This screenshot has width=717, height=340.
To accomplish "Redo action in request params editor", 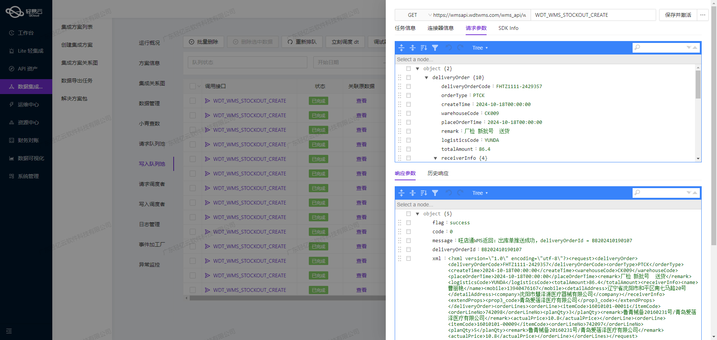I will pyautogui.click(x=460, y=48).
